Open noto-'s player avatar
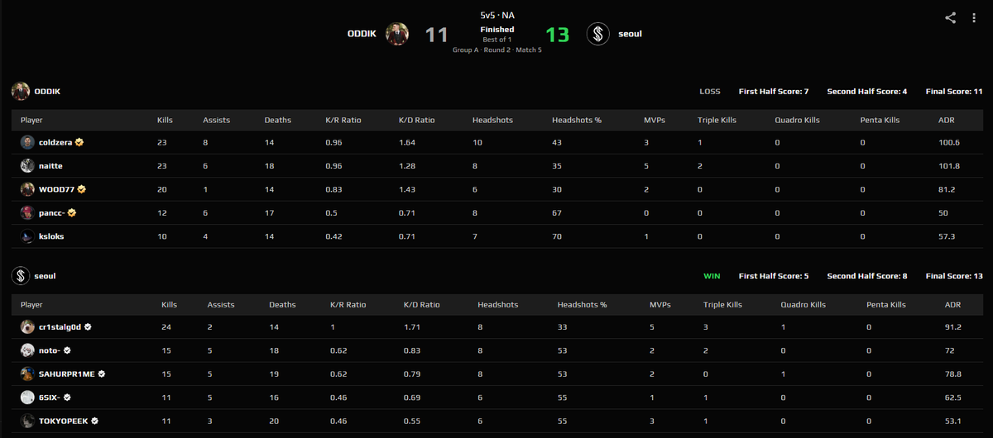The image size is (993, 438). (x=27, y=350)
